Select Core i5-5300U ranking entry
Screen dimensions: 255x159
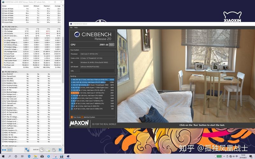(92, 109)
